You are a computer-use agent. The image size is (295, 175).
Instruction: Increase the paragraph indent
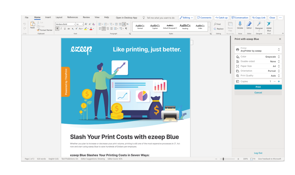pos(120,24)
